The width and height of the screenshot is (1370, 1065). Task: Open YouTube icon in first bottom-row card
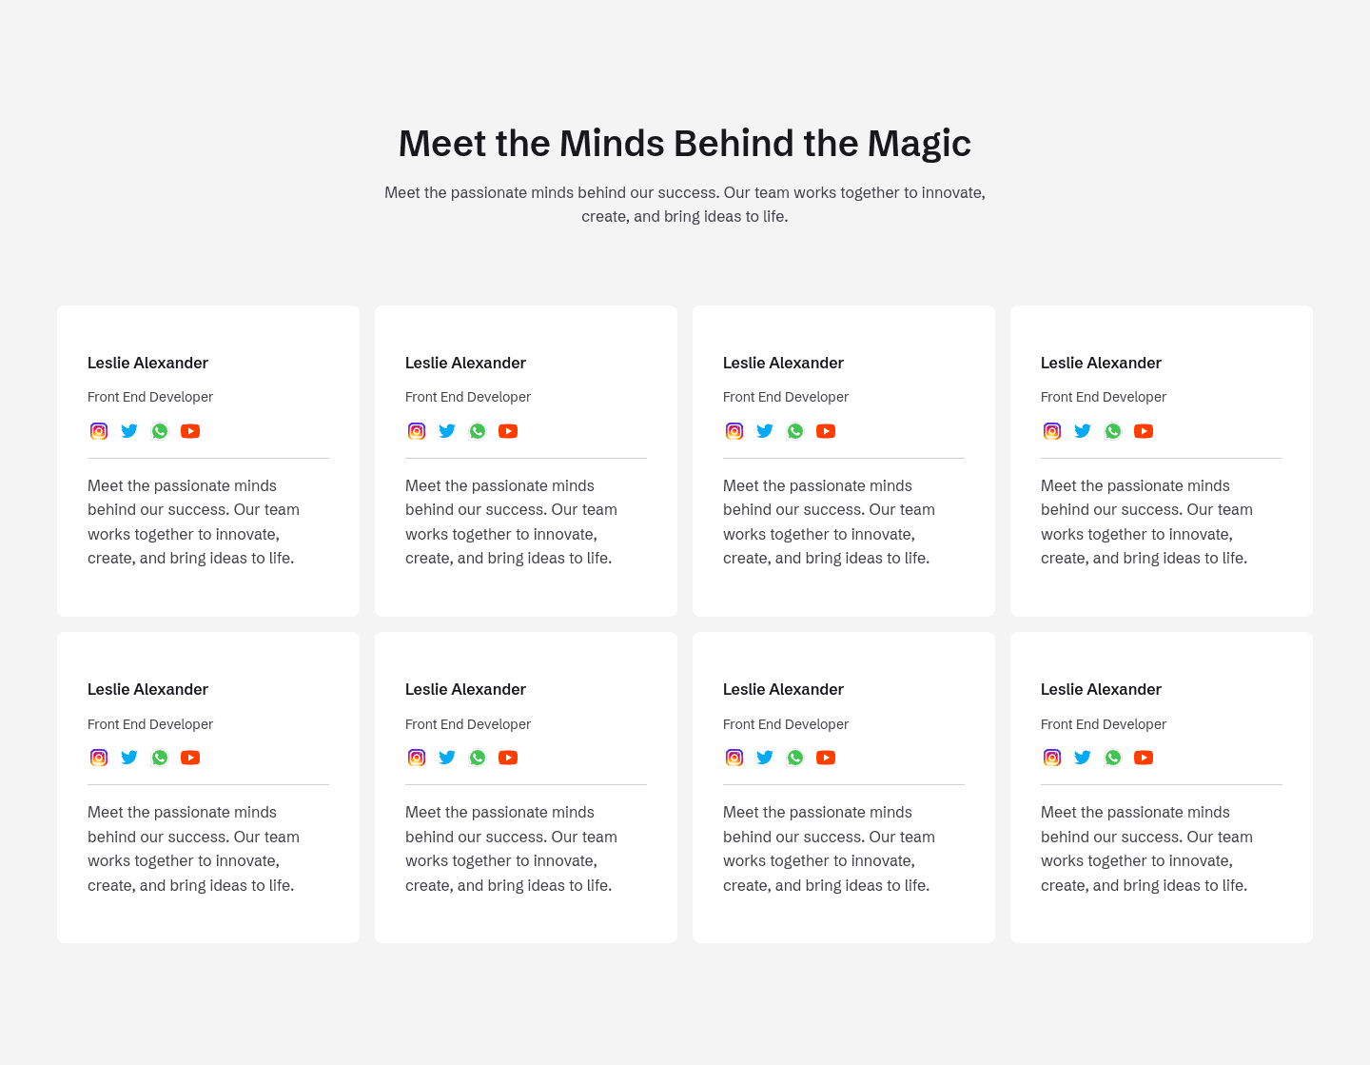[x=190, y=758]
